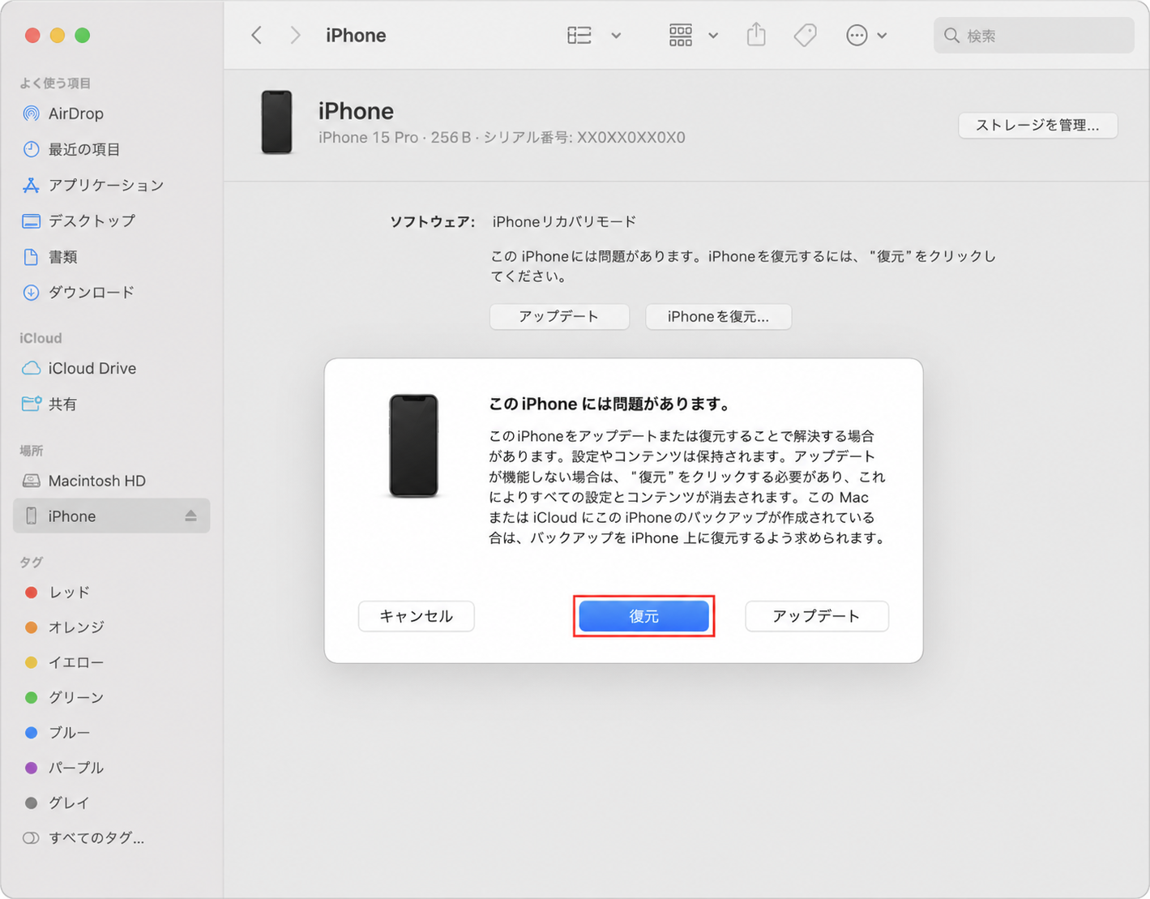Image resolution: width=1150 pixels, height=899 pixels.
Task: Click the shared folder icon beside 共有
Action: [x=31, y=403]
